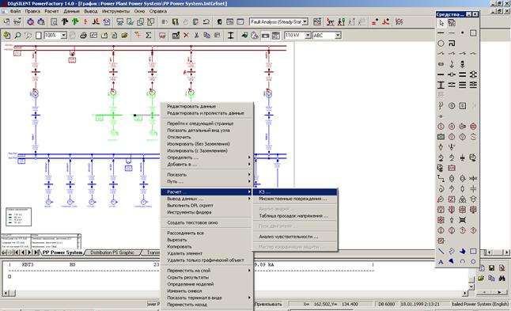This screenshot has width=511, height=311.
Task: Switch to the Distribution PS Graphic tab
Action: pyautogui.click(x=112, y=252)
